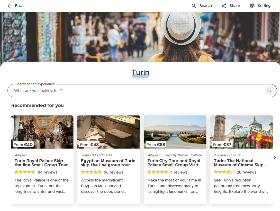View the 114 reviews for Royal Palace tour

[x=47, y=172]
